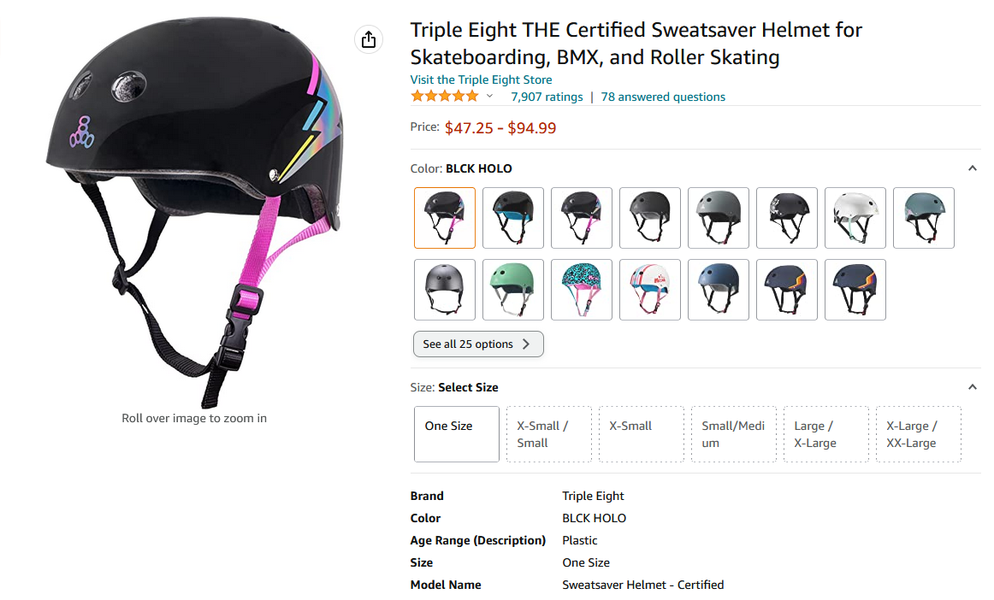Collapse the Size section chevron
Screen dimensions: 994x600
pos(973,386)
